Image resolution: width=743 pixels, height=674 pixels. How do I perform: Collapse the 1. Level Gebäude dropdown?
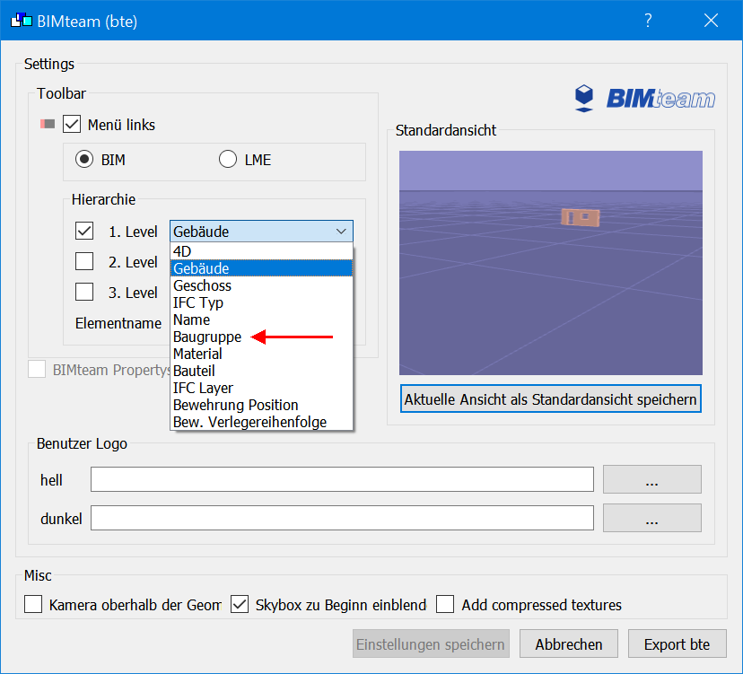click(x=261, y=232)
